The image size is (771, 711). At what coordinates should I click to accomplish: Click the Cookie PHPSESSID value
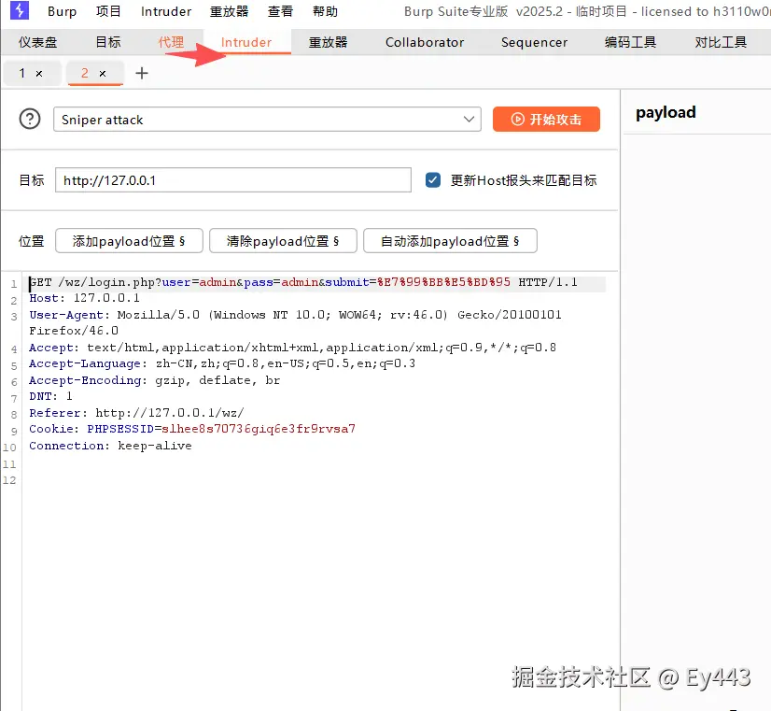coord(259,429)
